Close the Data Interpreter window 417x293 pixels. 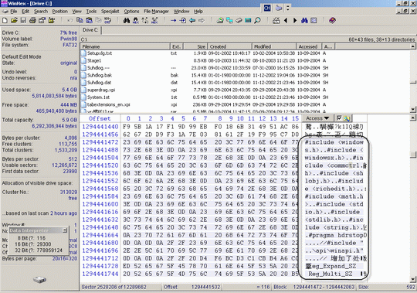(x=65, y=230)
